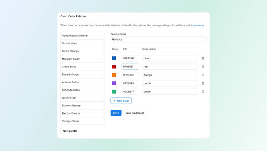267x151 pixels.
Task: Open the blue color swatch picker
Action: pos(114,58)
